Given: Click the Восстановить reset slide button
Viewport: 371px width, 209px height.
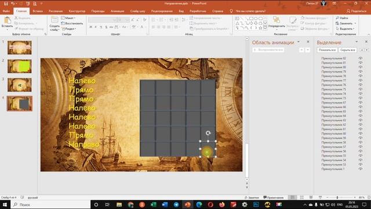Looking at the screenshot, I should [x=72, y=23].
